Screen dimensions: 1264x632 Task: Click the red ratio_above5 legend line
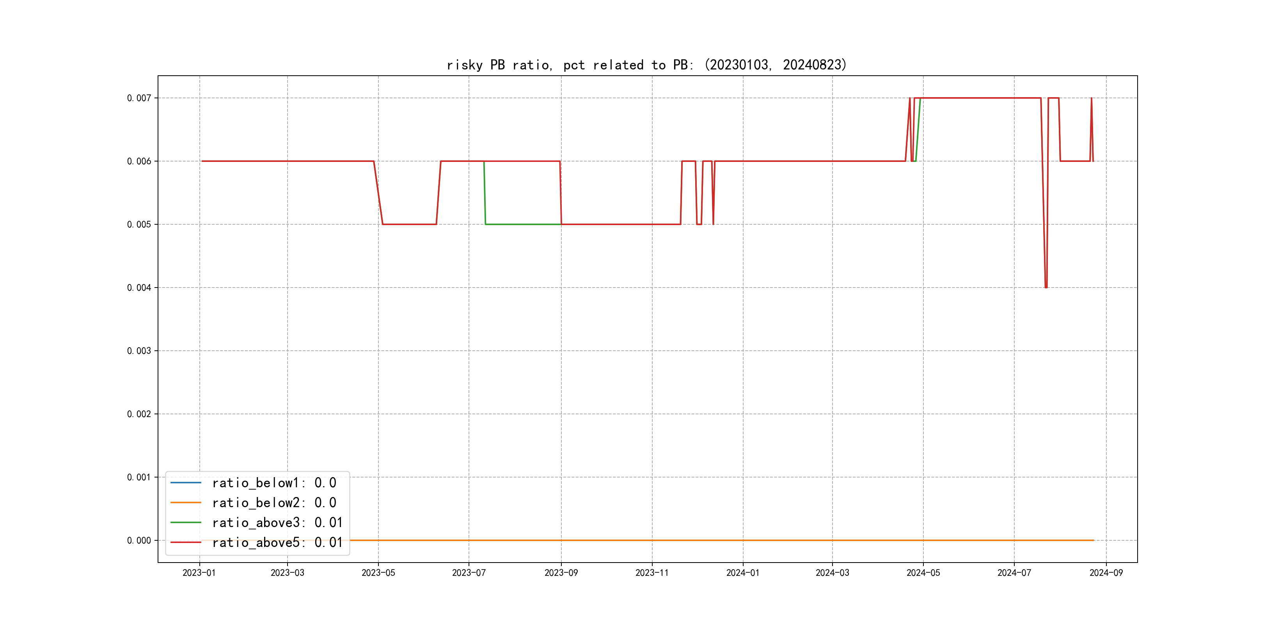click(185, 543)
